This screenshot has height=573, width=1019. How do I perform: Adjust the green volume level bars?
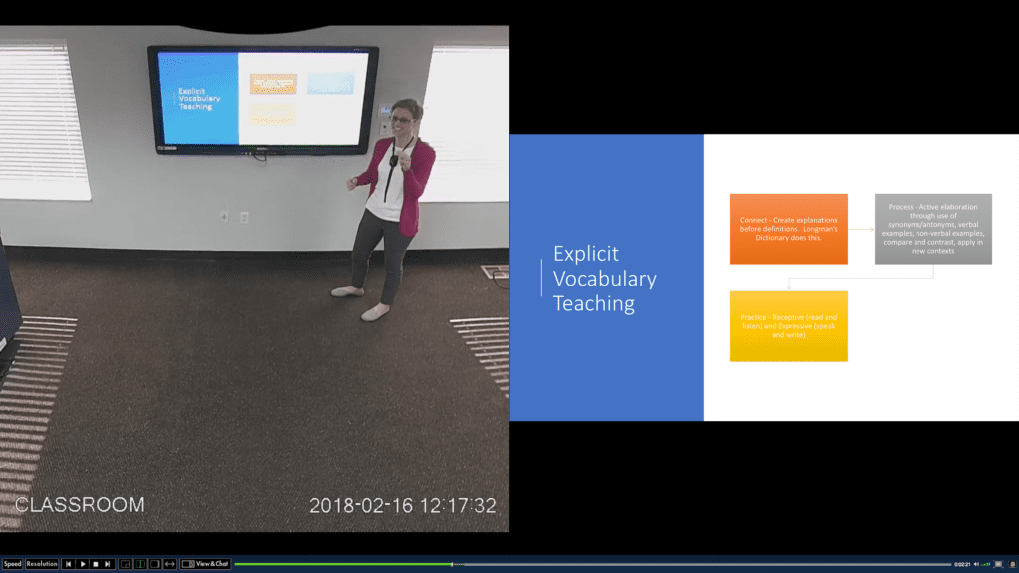tap(986, 564)
